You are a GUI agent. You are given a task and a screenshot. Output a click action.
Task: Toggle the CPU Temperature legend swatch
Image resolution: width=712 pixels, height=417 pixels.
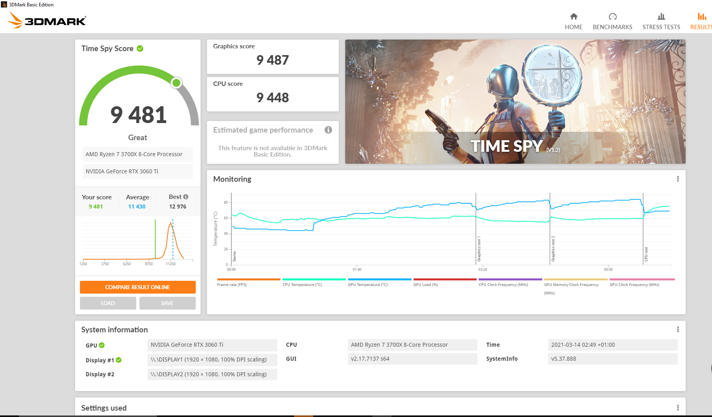click(x=314, y=279)
